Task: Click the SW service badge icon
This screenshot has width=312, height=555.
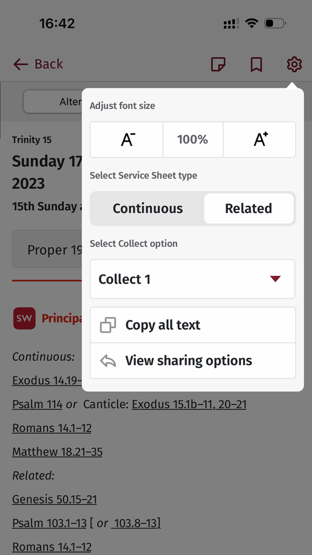Action: coord(24,318)
